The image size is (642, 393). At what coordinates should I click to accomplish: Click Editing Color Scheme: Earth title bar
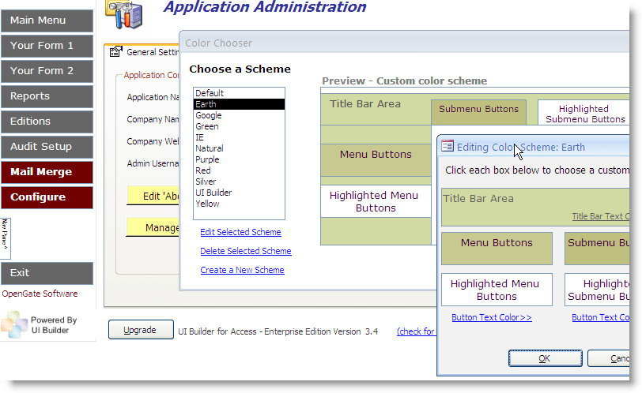point(534,146)
